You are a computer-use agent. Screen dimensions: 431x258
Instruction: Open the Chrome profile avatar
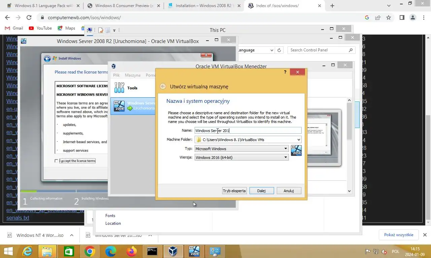(x=413, y=17)
